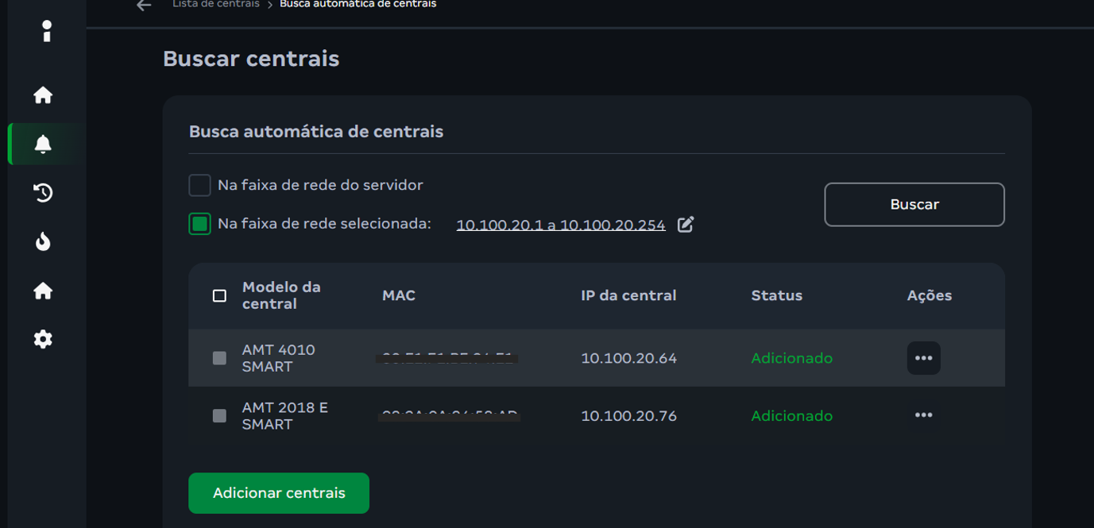Viewport: 1094px width, 528px height.
Task: Open actions menu for AMT 2018 E SMART
Action: (923, 415)
